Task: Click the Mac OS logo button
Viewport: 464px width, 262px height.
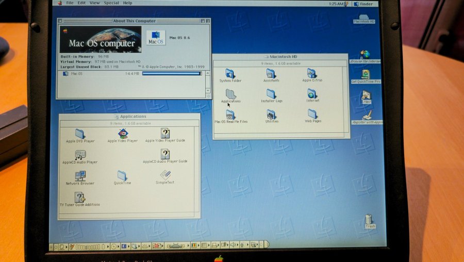Action: pos(156,38)
